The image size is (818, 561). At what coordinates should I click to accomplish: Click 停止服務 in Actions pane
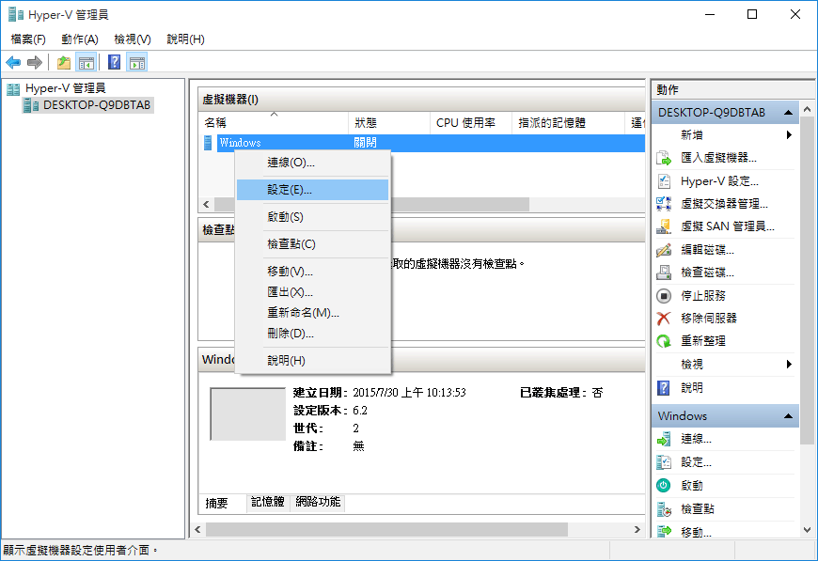[x=702, y=296]
